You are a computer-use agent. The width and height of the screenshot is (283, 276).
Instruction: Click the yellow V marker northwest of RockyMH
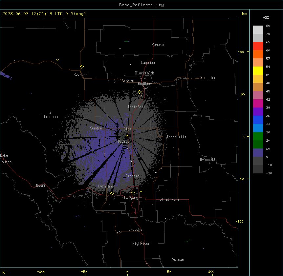pyautogui.click(x=57, y=60)
